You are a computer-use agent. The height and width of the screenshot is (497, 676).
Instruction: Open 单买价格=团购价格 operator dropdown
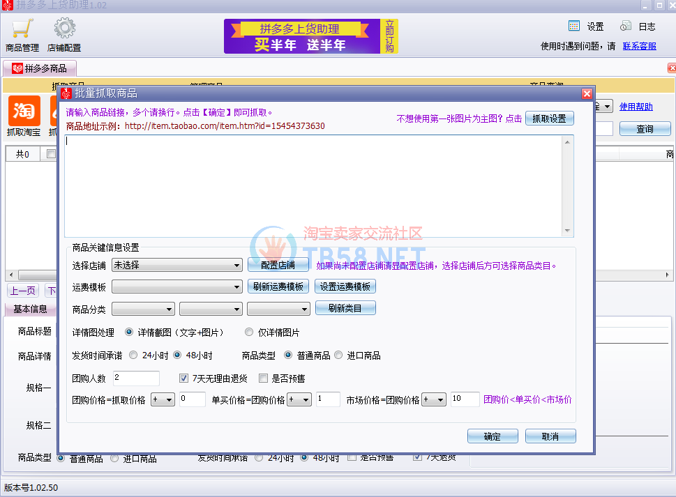299,399
